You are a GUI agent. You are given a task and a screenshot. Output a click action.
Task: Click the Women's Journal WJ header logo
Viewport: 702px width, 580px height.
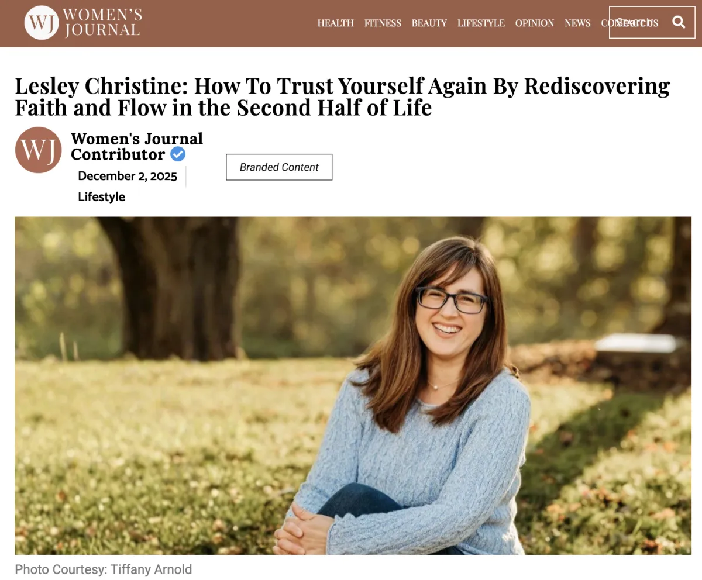pyautogui.click(x=42, y=23)
